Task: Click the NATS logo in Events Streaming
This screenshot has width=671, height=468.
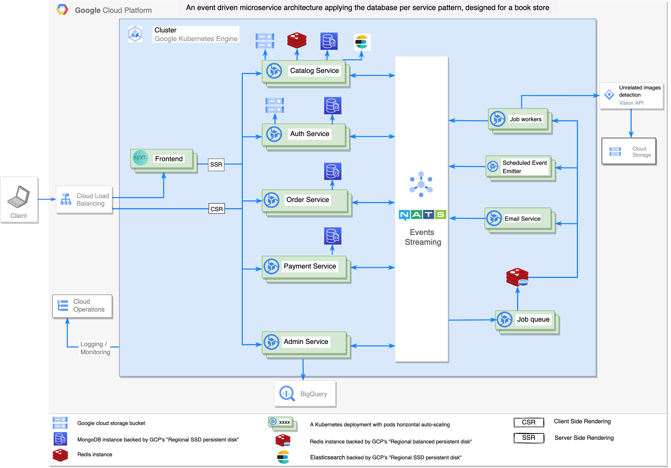Action: click(x=422, y=215)
